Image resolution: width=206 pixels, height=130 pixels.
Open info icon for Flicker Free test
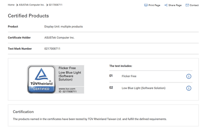pos(189,76)
